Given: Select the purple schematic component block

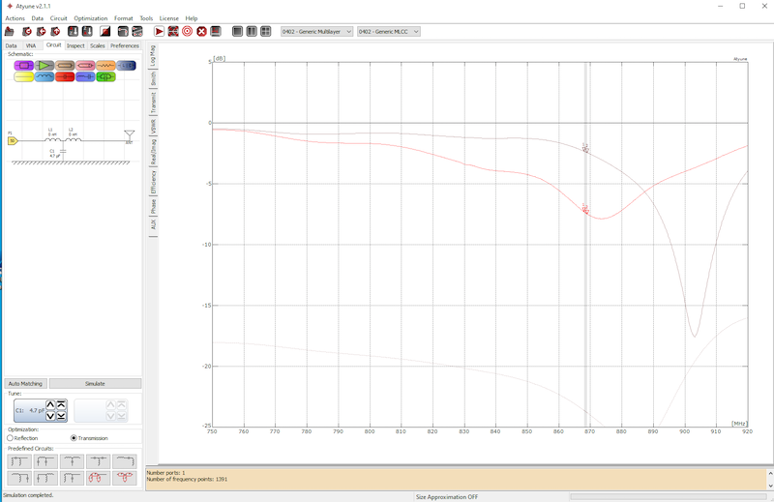Looking at the screenshot, I should point(24,66).
